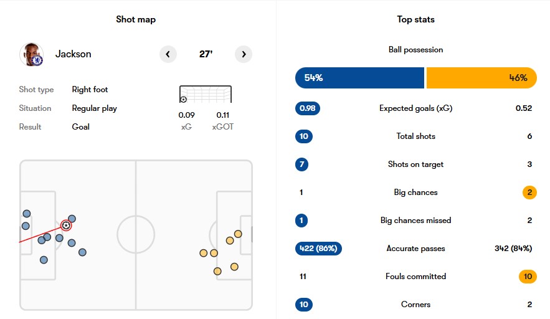Click the 46% orange possession bar
This screenshot has height=319, width=550.
click(x=481, y=78)
